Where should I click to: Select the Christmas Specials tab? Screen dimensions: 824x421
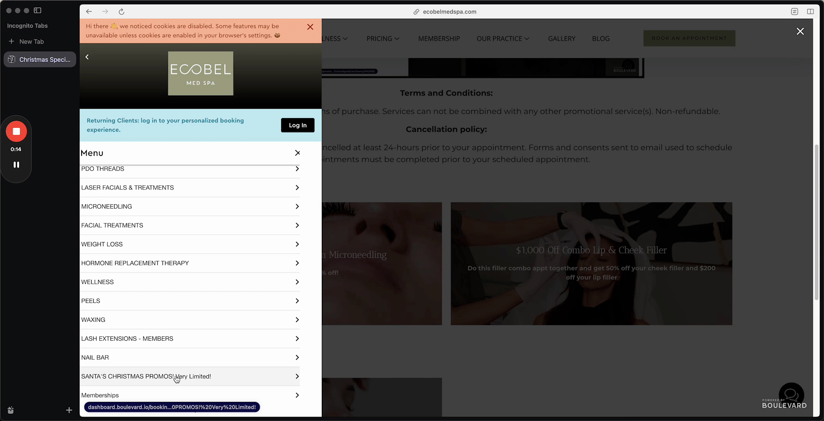click(40, 60)
